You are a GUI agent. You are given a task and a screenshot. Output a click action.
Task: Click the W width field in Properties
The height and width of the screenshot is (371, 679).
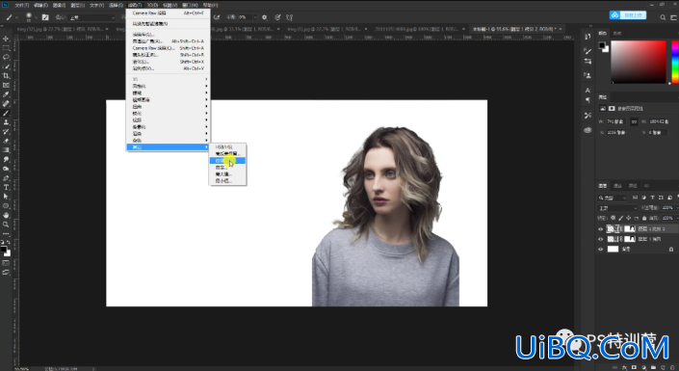[615, 121]
